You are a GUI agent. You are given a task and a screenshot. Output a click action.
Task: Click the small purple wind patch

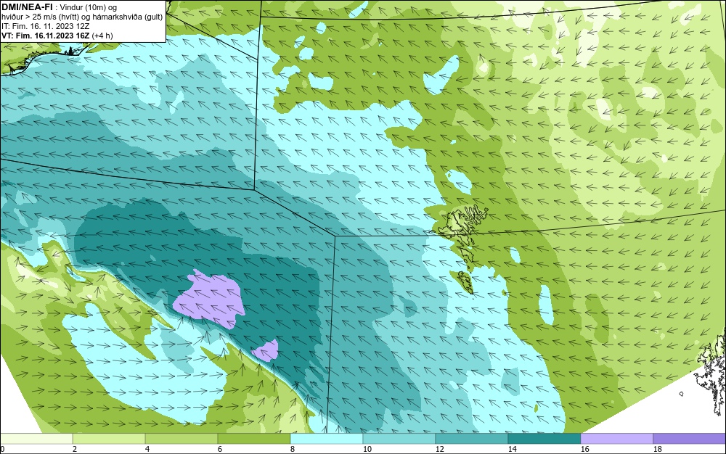coord(266,351)
